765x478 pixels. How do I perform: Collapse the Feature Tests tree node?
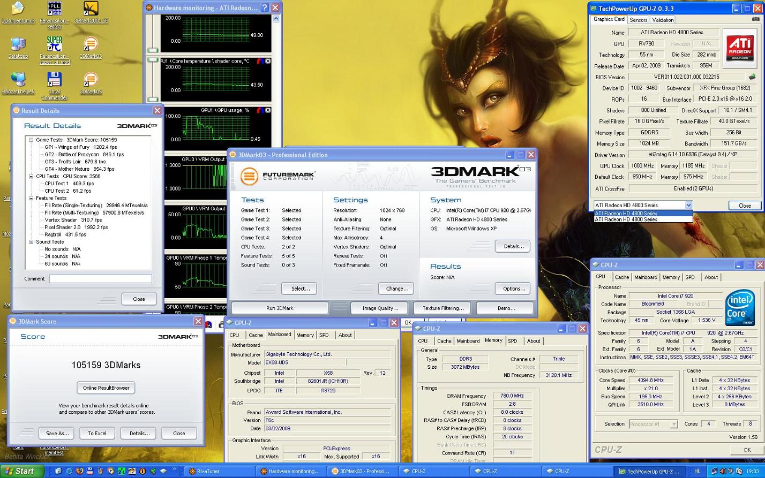coord(31,198)
